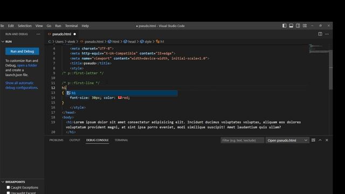This screenshot has width=345, height=194.
Task: Open customize layout icon
Action: click(305, 26)
